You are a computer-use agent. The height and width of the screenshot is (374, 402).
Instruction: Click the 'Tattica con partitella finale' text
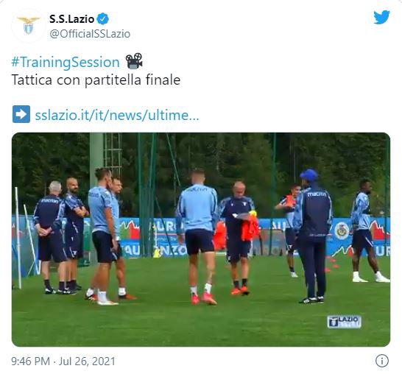click(96, 80)
